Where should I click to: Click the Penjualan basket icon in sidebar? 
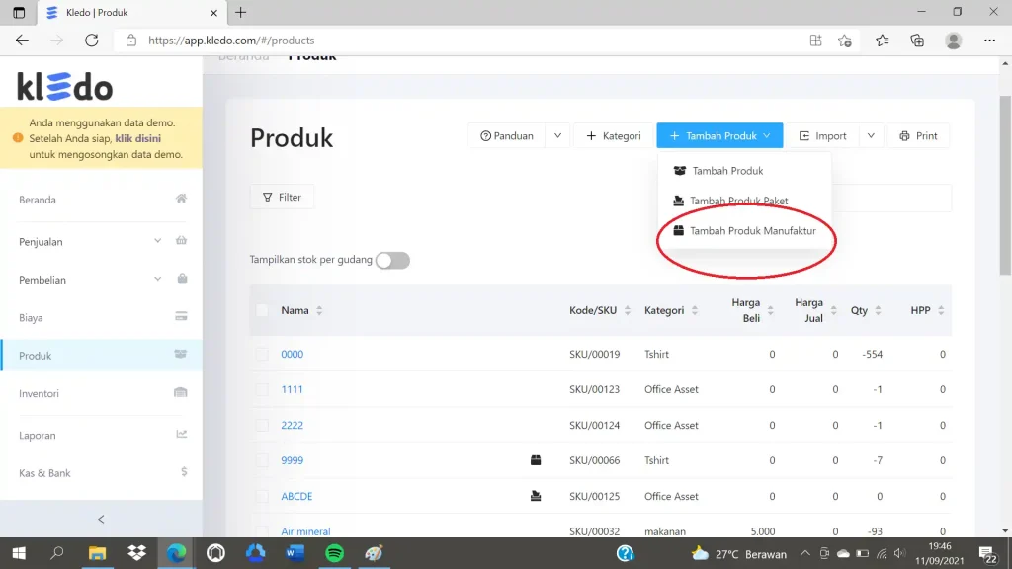pyautogui.click(x=182, y=241)
